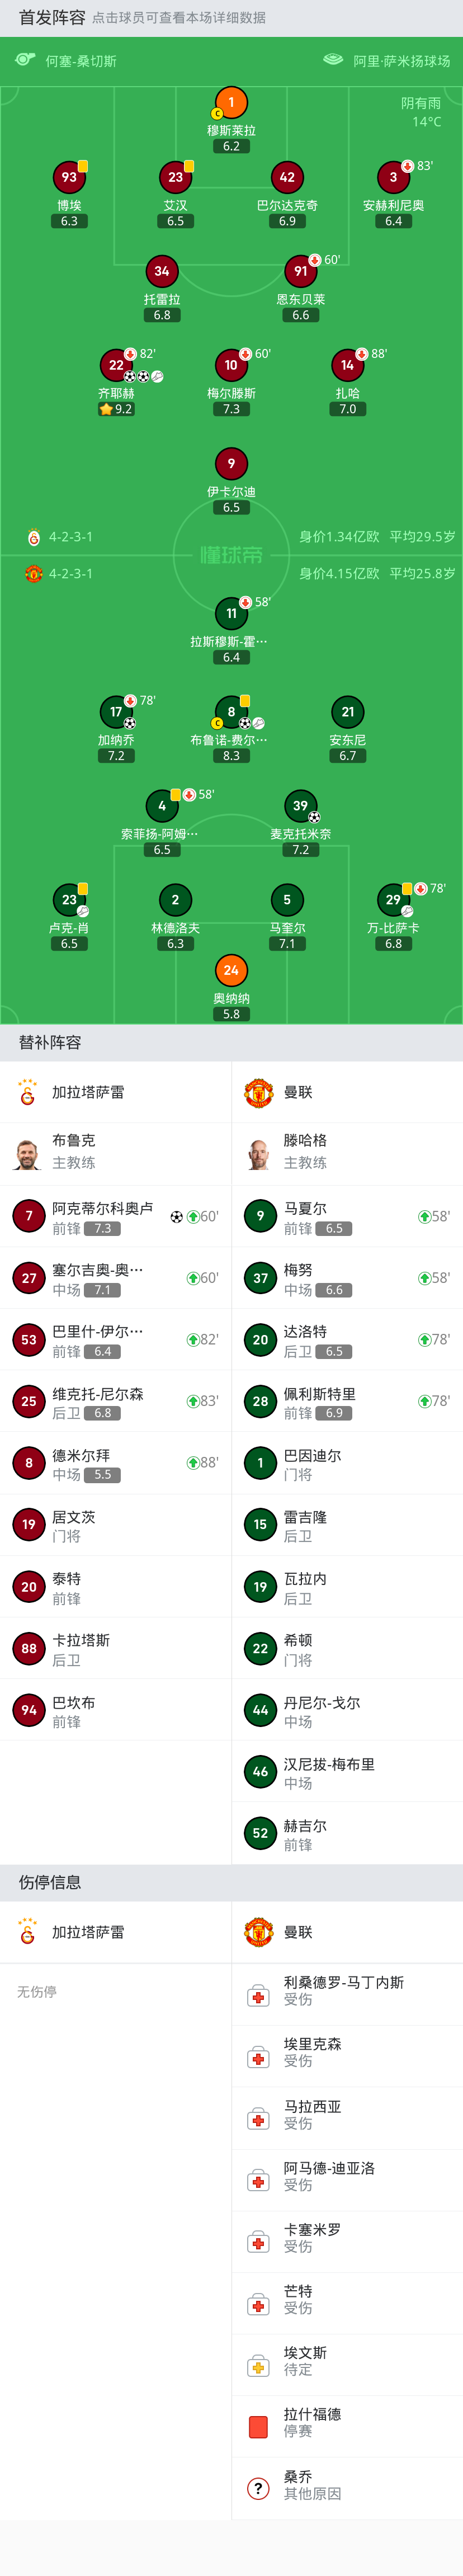Click the 6.2 rating badge under 穆斯莱拉
The width and height of the screenshot is (463, 2576).
tap(231, 146)
